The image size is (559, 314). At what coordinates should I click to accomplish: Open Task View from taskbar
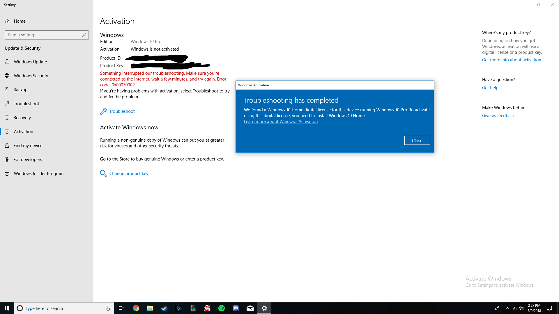pyautogui.click(x=121, y=308)
